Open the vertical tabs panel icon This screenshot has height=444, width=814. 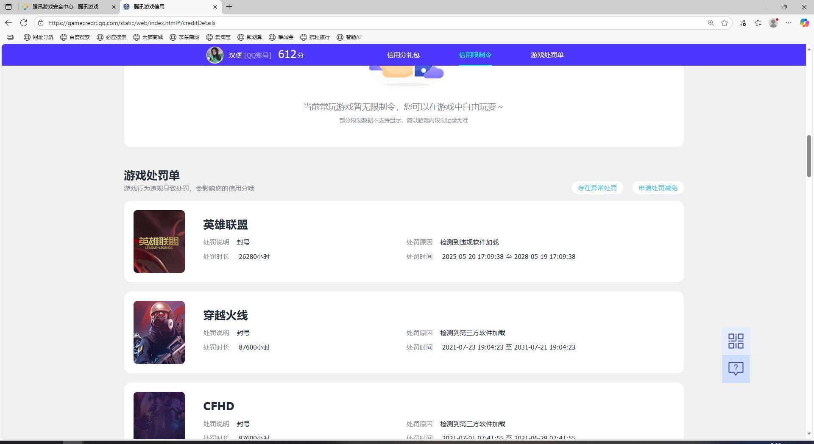[x=8, y=7]
